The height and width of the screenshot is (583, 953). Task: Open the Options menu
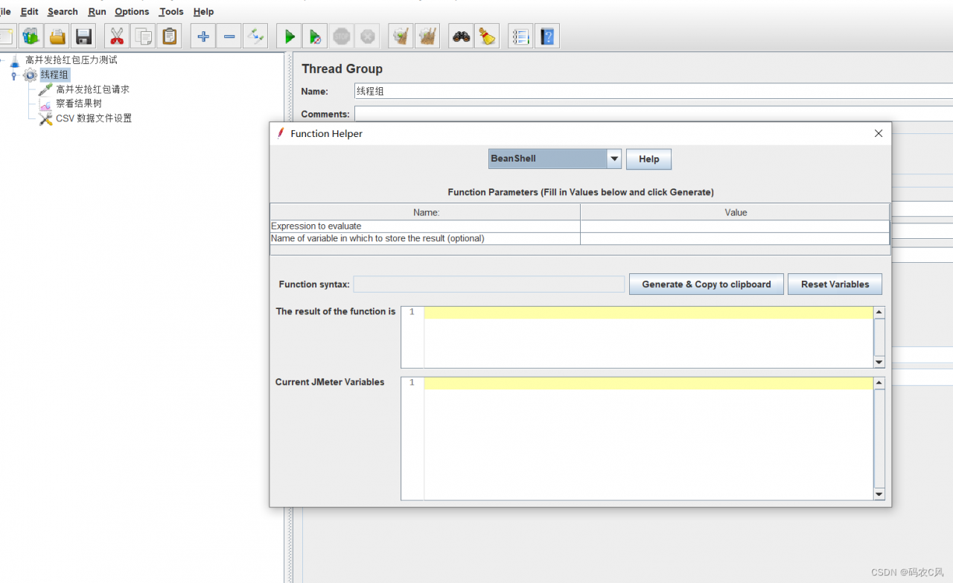[132, 11]
